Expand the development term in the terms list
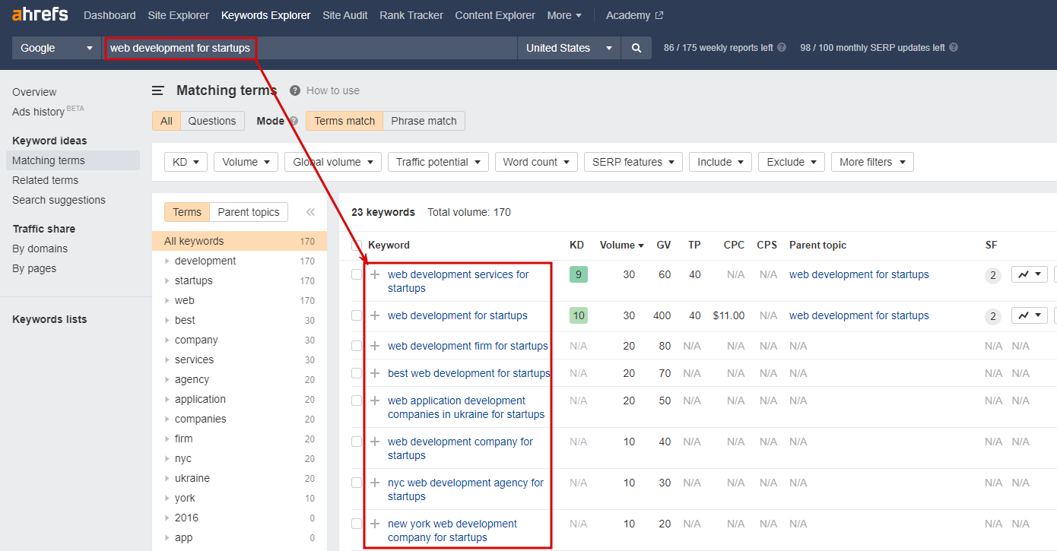This screenshot has width=1057, height=551. click(168, 261)
